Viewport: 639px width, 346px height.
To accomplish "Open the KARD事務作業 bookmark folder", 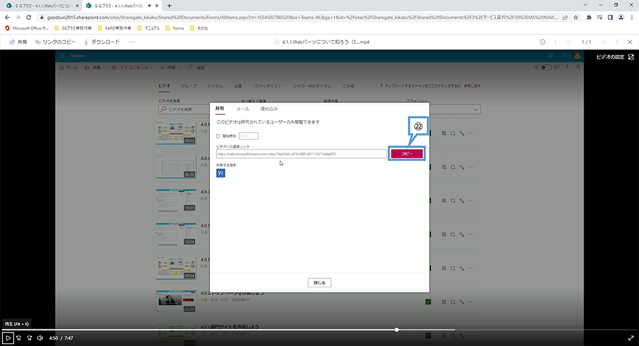I will (114, 28).
